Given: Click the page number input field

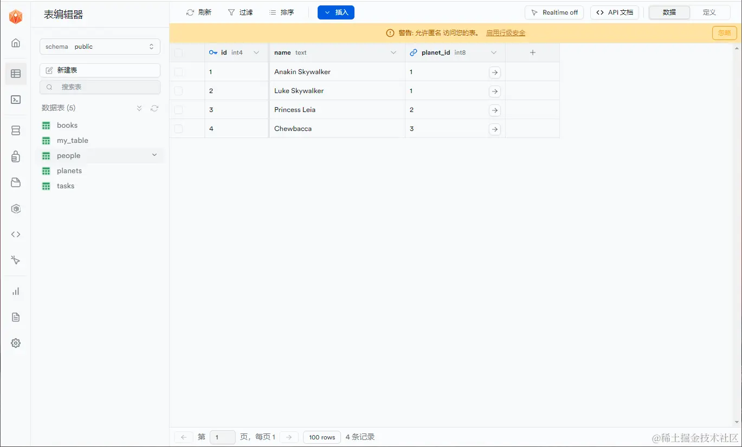Looking at the screenshot, I should tap(223, 437).
